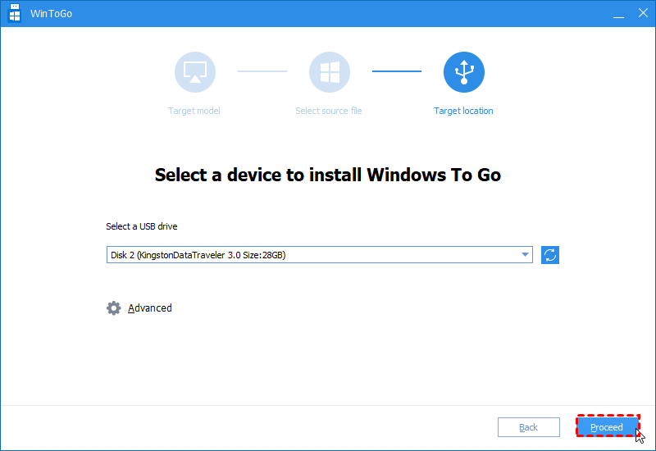Click the WinToGo app icon in title bar
Image resolution: width=656 pixels, height=451 pixels.
pyautogui.click(x=15, y=13)
